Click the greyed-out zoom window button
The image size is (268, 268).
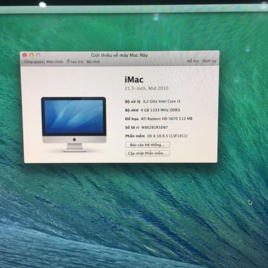[38, 55]
